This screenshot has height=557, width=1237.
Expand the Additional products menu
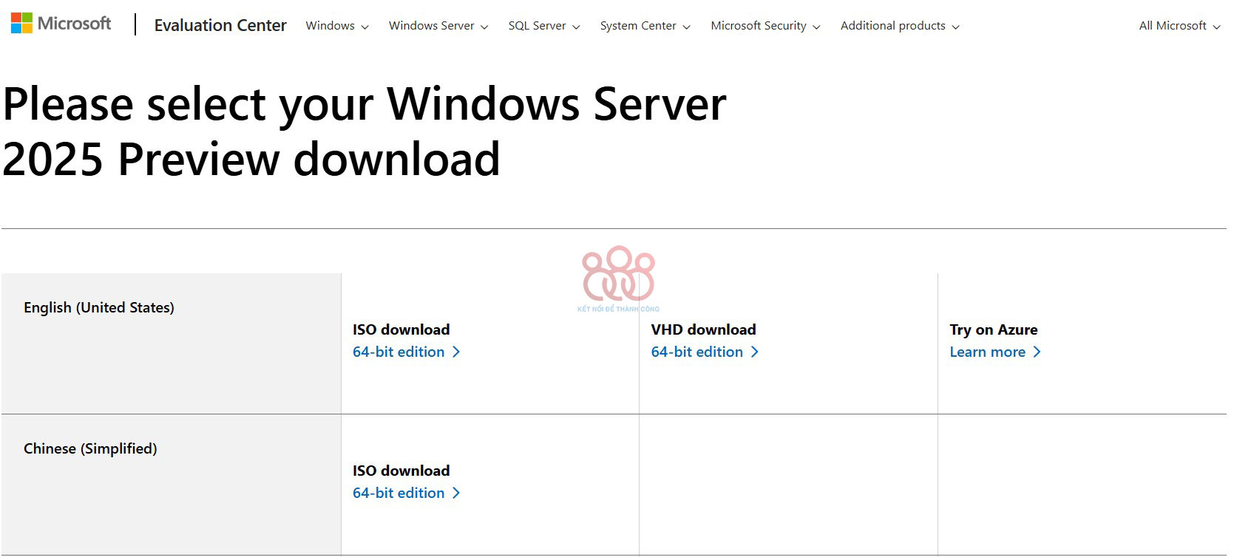pyautogui.click(x=900, y=26)
